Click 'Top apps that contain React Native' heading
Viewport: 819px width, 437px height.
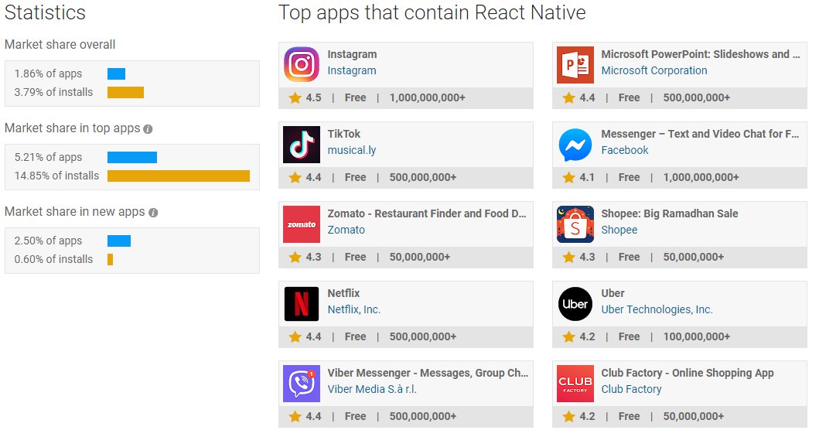click(432, 12)
